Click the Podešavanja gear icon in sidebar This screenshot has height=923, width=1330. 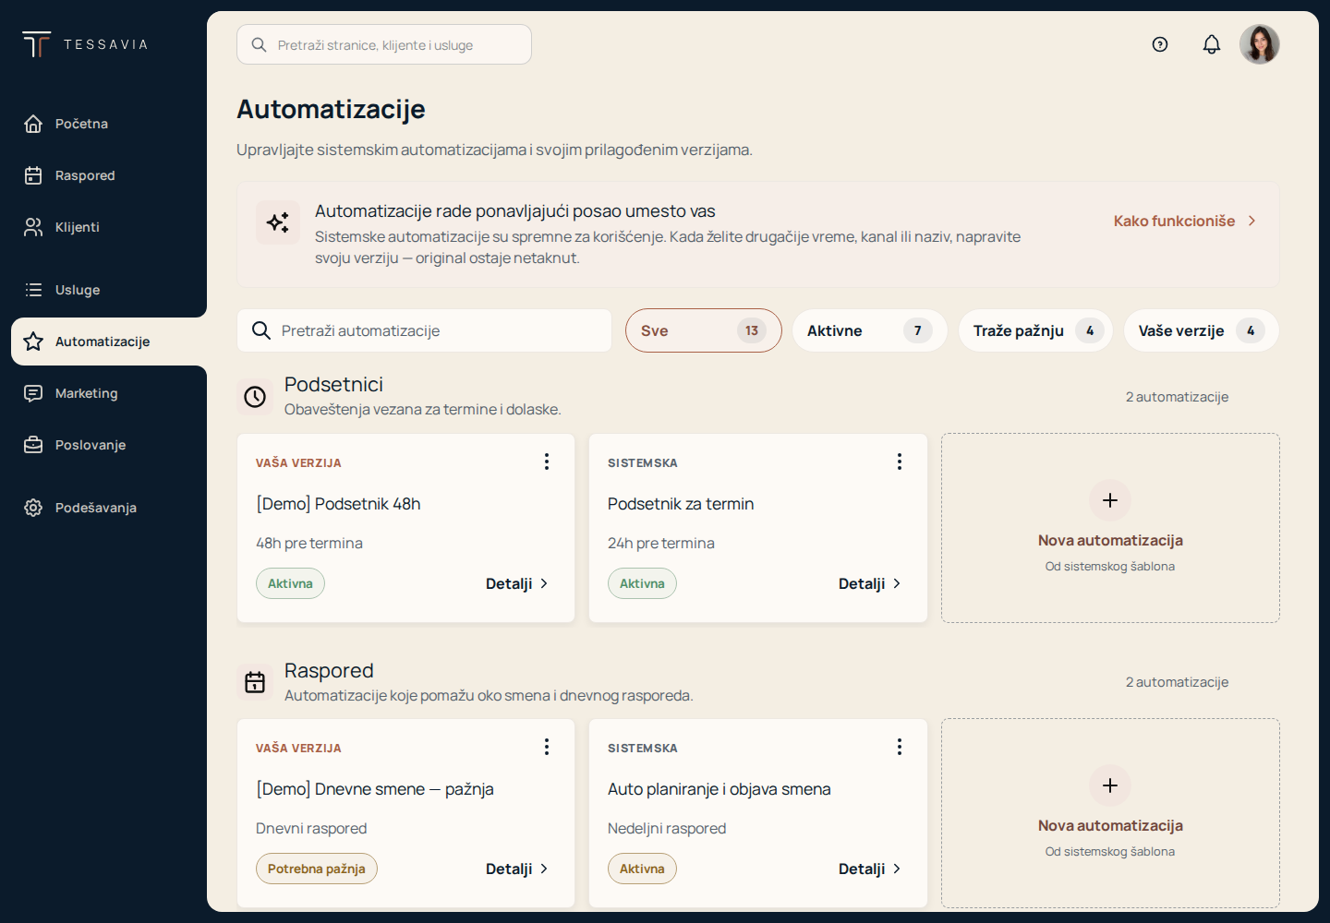coord(33,508)
